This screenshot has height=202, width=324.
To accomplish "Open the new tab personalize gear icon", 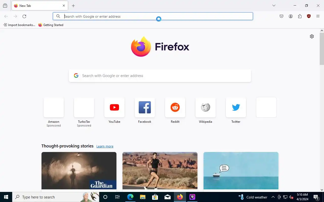I will (x=312, y=36).
